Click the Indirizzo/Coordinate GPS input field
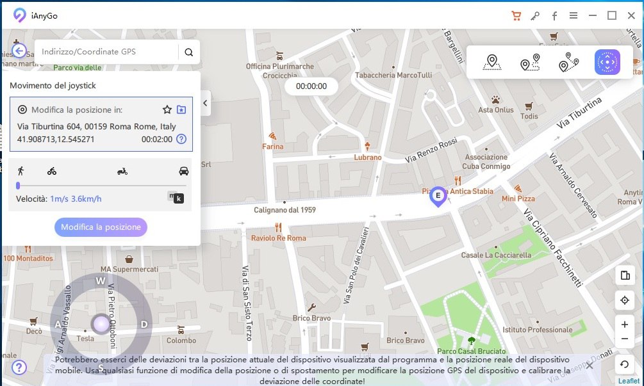The height and width of the screenshot is (386, 644). tap(103, 51)
